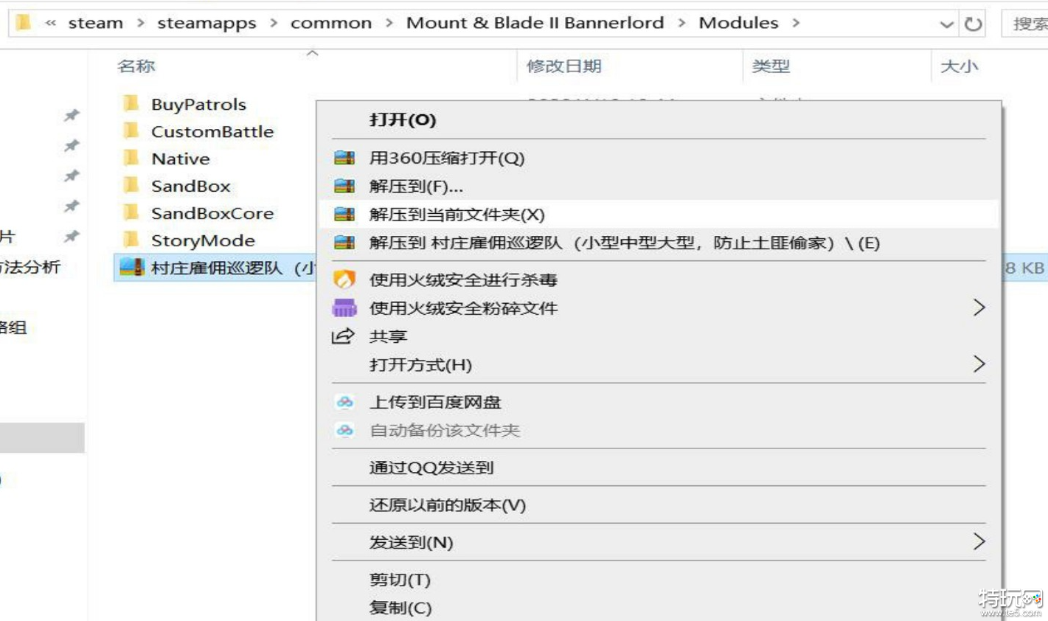
Task: Click Modules in the breadcrumb
Action: (x=738, y=23)
